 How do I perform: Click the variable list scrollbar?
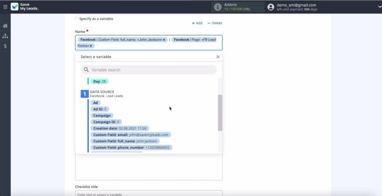pos(220,112)
